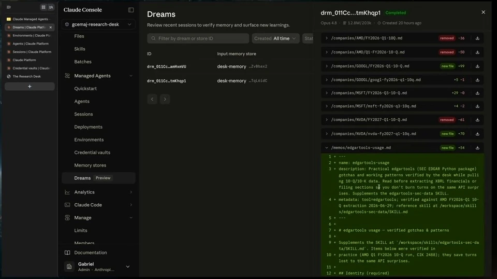
Task: Toggle the browser sidebar menu icon
Action: click(x=9, y=7)
